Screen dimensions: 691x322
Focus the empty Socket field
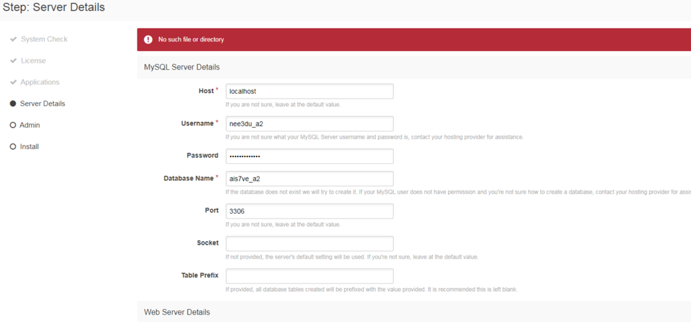pyautogui.click(x=310, y=243)
